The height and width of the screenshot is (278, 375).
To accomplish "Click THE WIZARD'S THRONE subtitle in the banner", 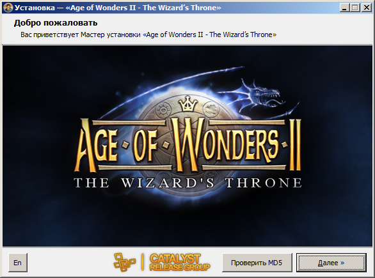I will 187,183.
